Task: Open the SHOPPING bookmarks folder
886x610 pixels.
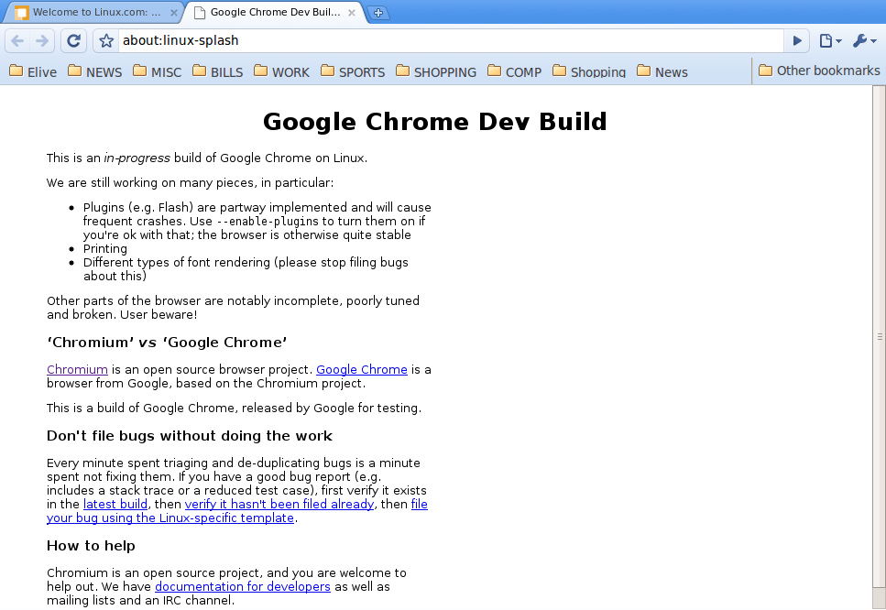Action: tap(435, 71)
